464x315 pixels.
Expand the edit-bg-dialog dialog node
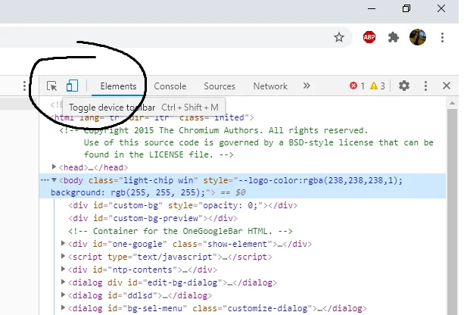(x=63, y=282)
